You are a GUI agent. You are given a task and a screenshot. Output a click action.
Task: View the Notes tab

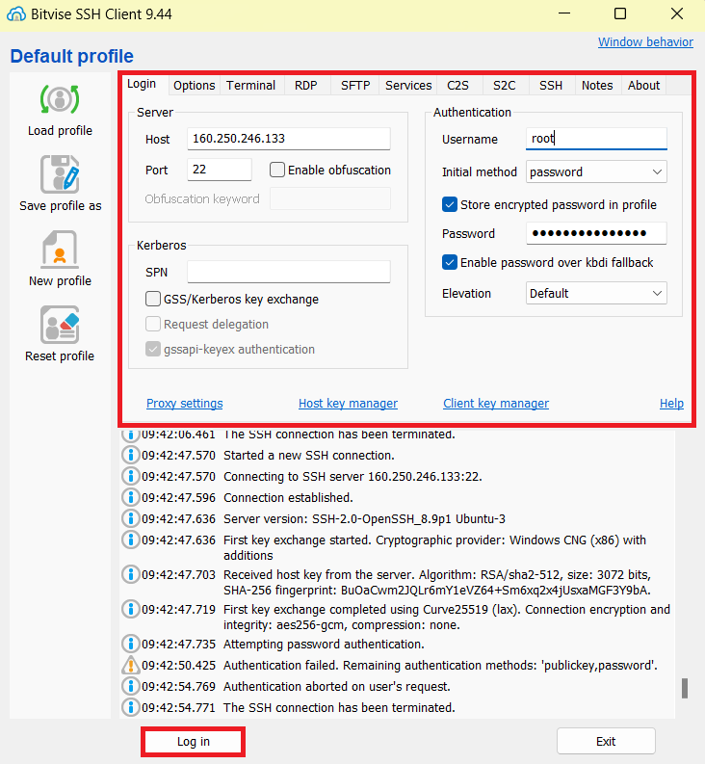(x=597, y=86)
